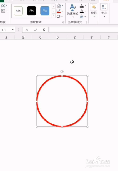This screenshot has width=118, height=171.
Task: Expand the full shape styles gallery
Action: pos(53,16)
